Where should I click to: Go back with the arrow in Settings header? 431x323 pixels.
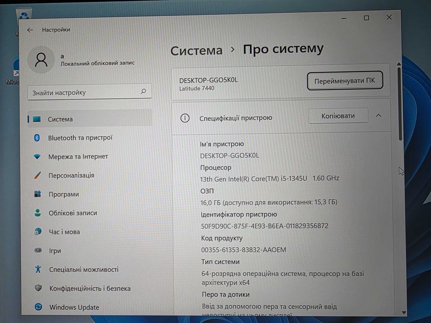point(30,30)
